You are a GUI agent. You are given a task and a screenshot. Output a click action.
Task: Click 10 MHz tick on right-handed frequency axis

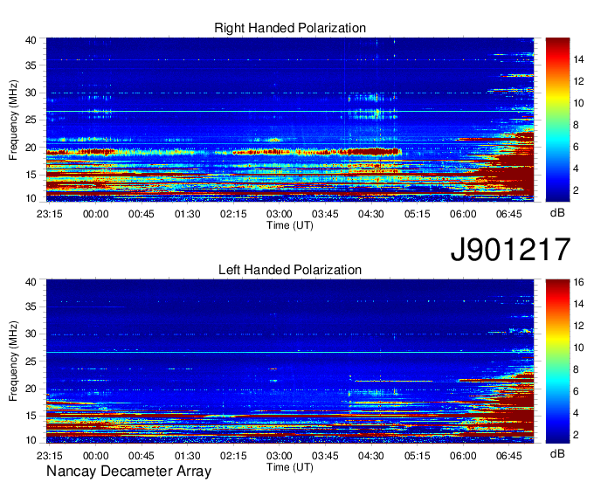point(31,198)
